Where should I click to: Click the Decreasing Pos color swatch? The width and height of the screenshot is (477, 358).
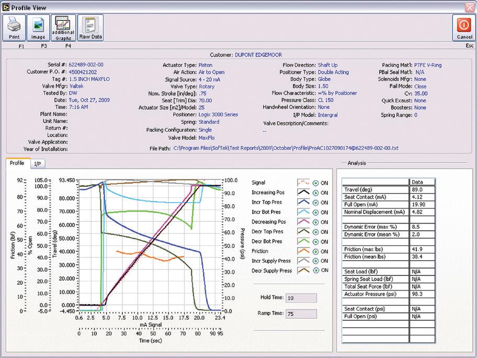(304, 222)
